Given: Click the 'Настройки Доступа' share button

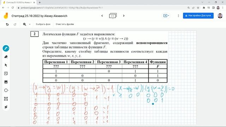Looking at the screenshot, I should pos(198,16).
